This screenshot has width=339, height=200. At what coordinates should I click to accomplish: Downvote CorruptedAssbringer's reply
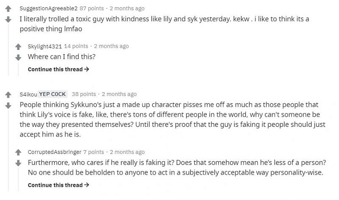[x=18, y=163]
